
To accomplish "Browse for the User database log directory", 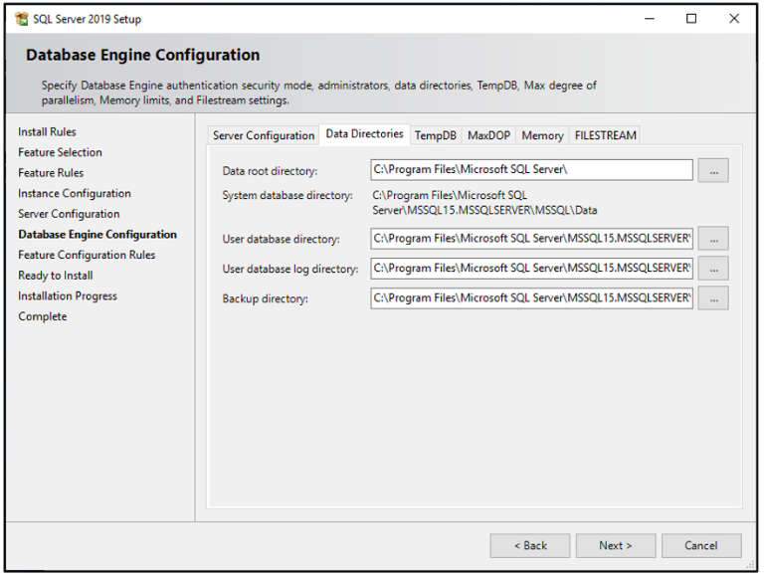I will pos(713,269).
